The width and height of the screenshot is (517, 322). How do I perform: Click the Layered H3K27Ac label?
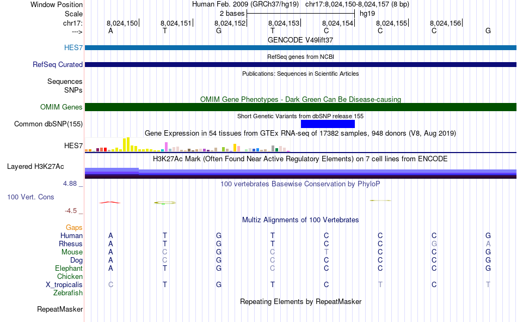click(35, 167)
